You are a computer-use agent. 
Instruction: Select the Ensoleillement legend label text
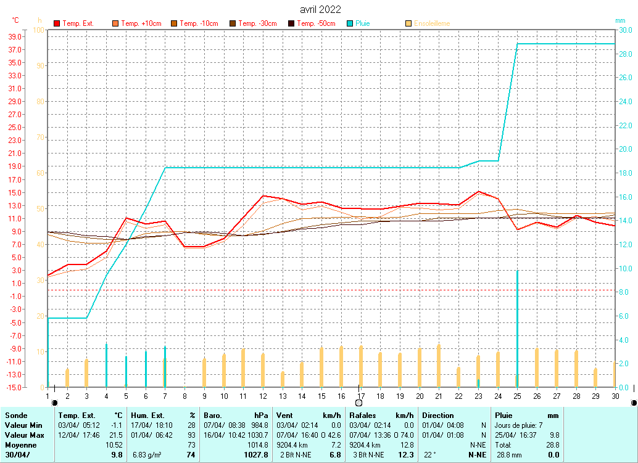tap(432, 23)
